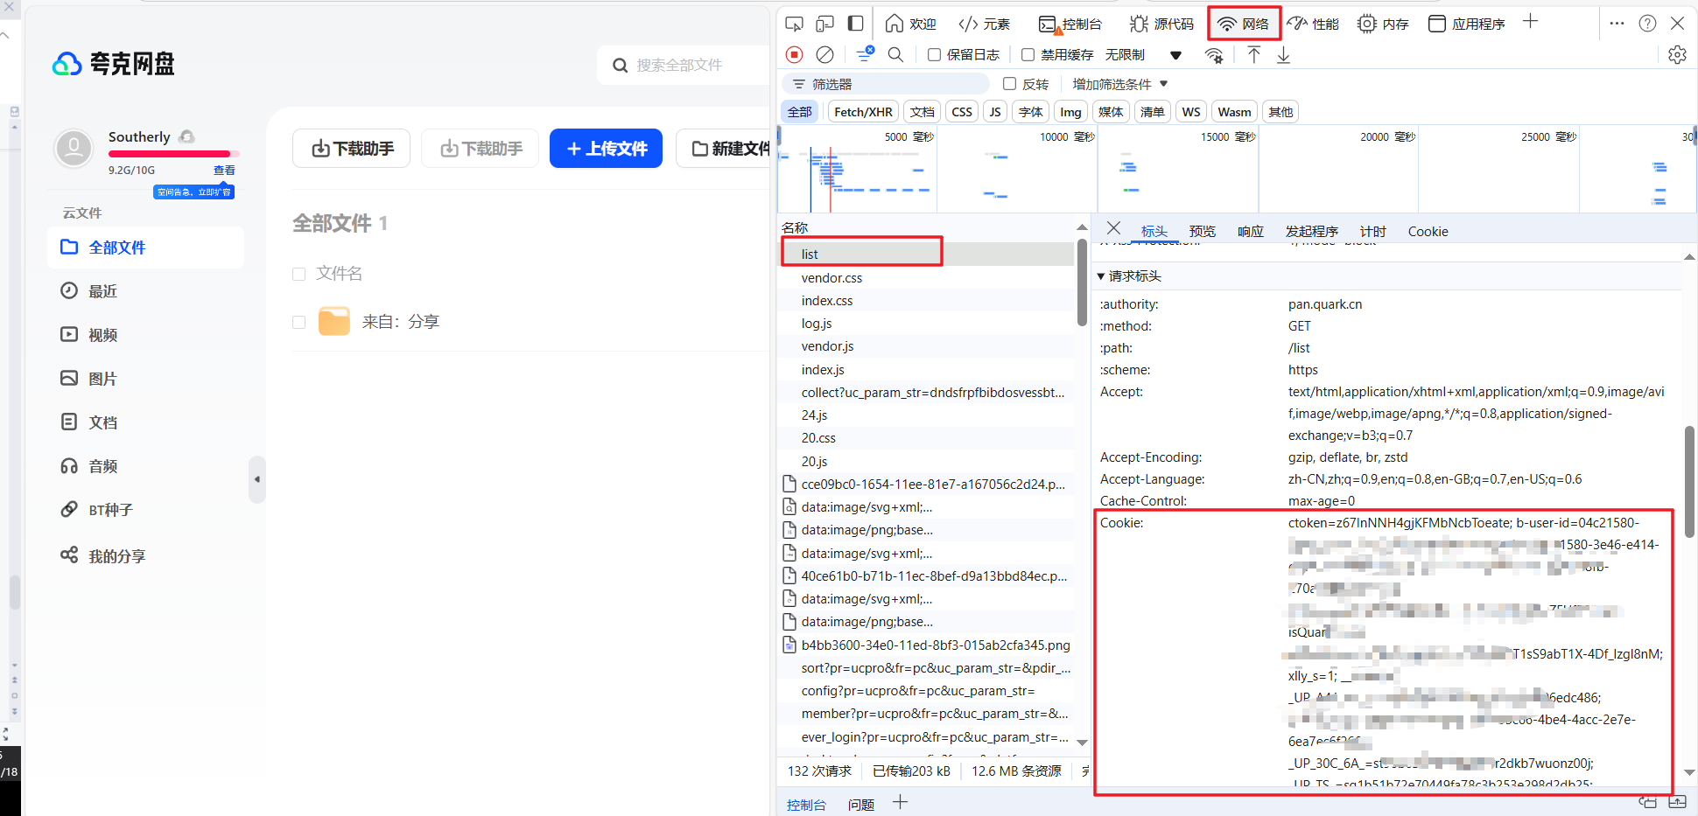Check the 文件名 select-all checkbox
The height and width of the screenshot is (816, 1698).
click(298, 274)
